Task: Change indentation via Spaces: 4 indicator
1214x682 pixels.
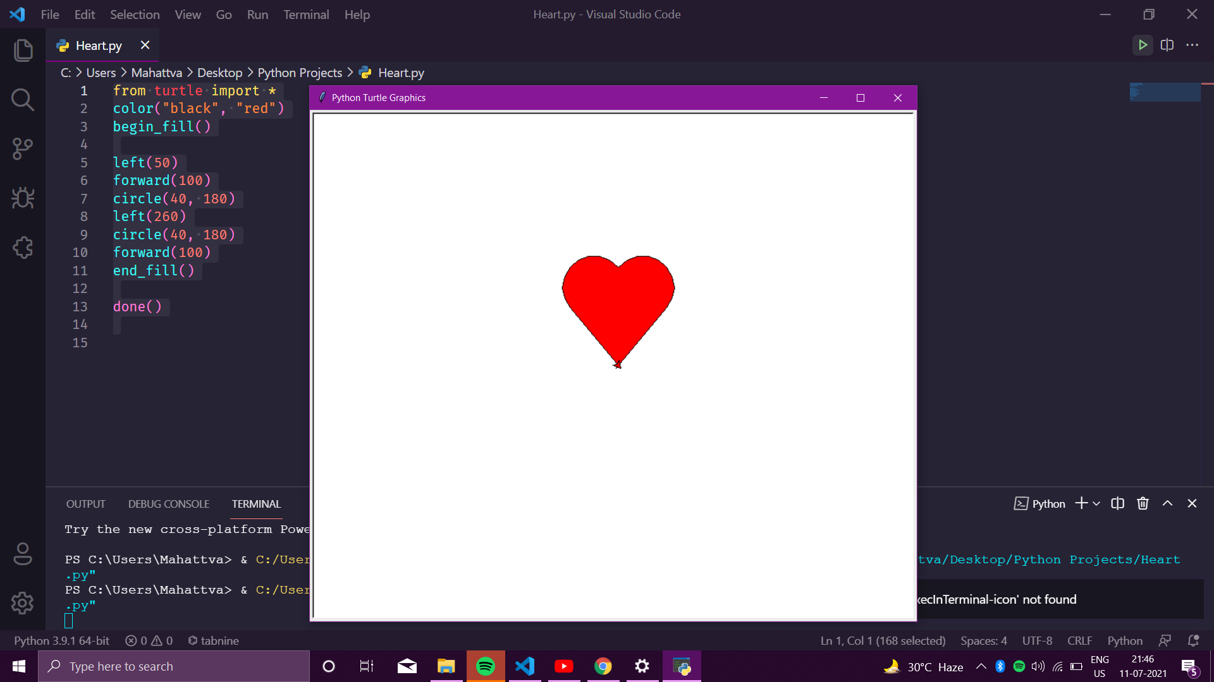Action: coord(983,640)
